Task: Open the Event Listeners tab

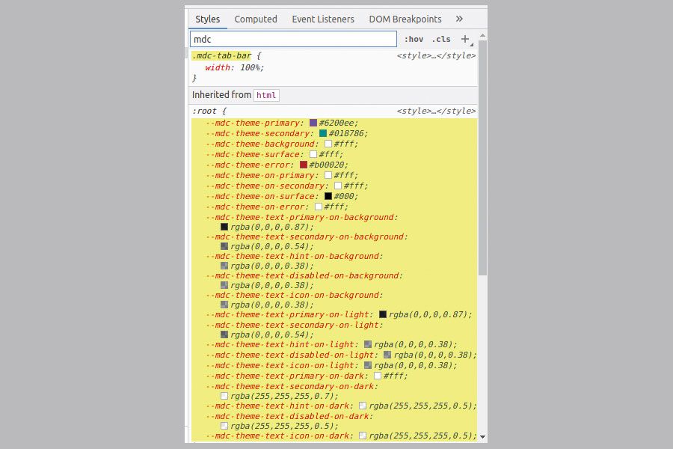Action: pyautogui.click(x=323, y=19)
